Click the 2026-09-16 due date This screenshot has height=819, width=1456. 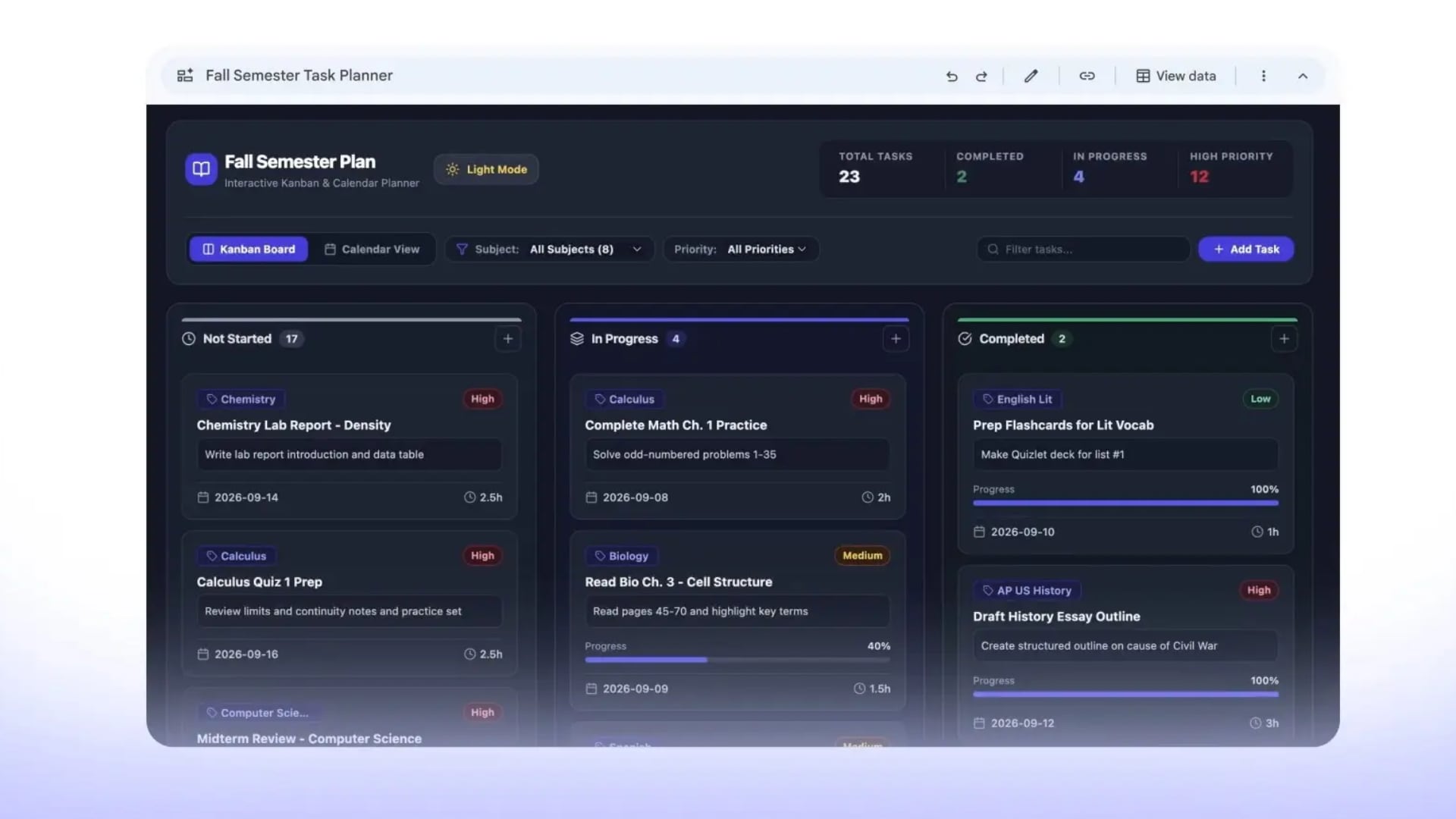tap(238, 654)
